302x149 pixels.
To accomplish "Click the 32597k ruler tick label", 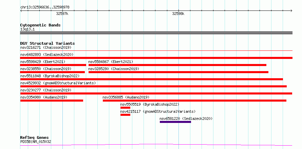I will (62, 14).
